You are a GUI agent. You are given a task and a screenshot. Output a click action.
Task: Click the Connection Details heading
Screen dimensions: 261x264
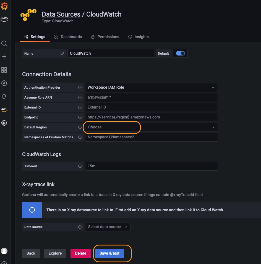47,74
